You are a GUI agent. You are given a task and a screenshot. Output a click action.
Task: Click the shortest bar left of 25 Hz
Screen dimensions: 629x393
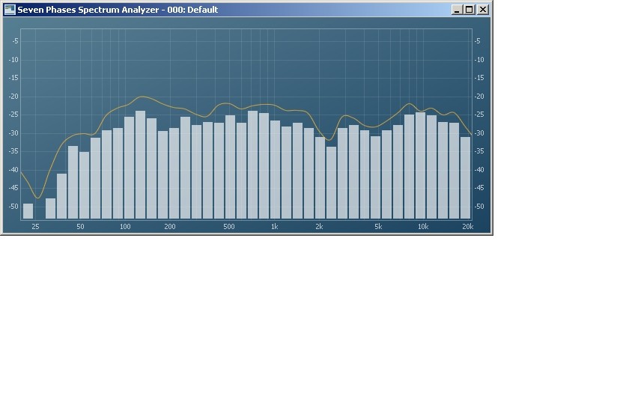point(28,211)
